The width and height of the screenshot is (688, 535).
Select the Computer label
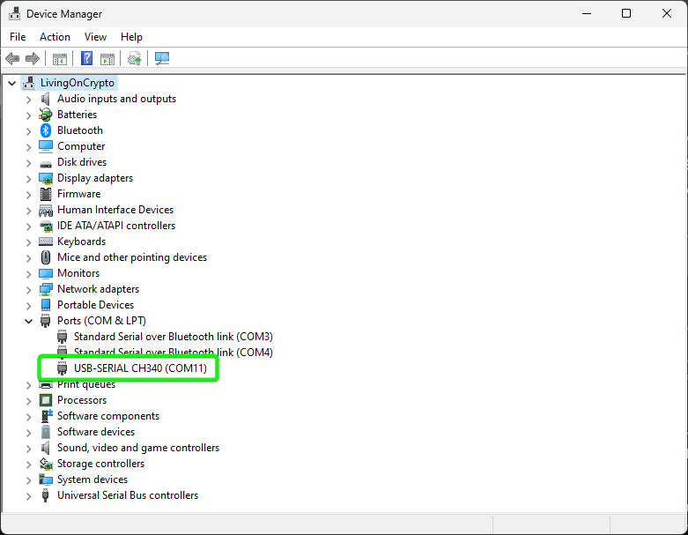(x=81, y=146)
